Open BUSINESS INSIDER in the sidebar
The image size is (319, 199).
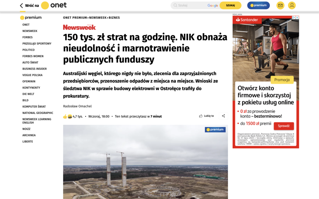[x=35, y=69]
